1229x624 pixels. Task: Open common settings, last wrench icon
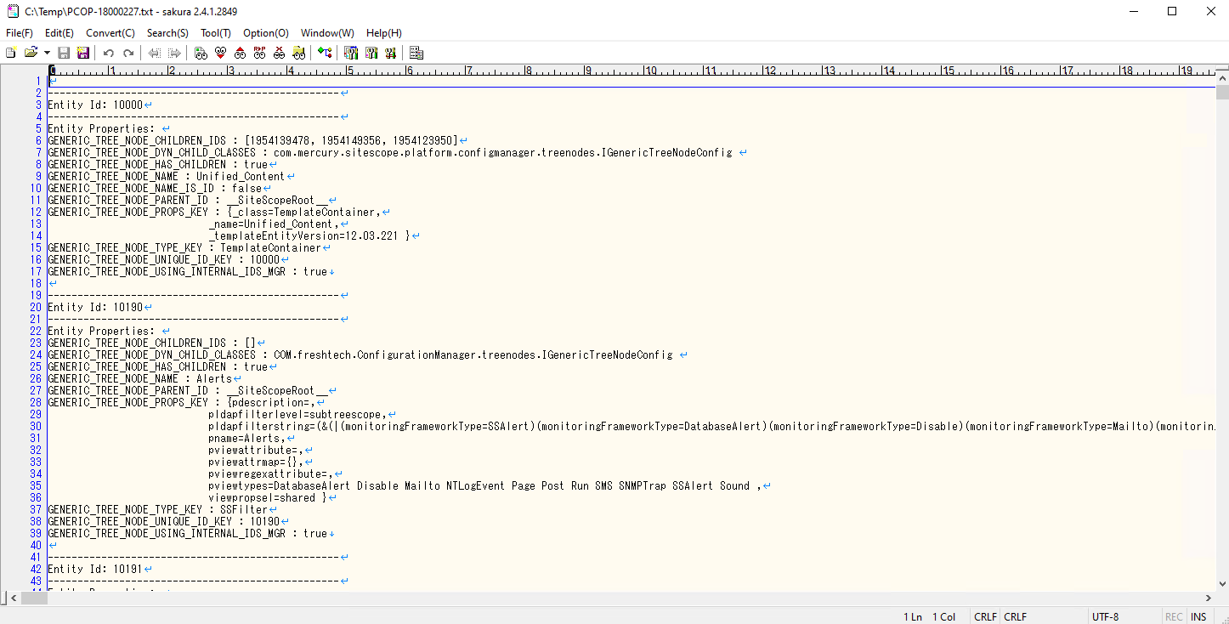click(390, 53)
